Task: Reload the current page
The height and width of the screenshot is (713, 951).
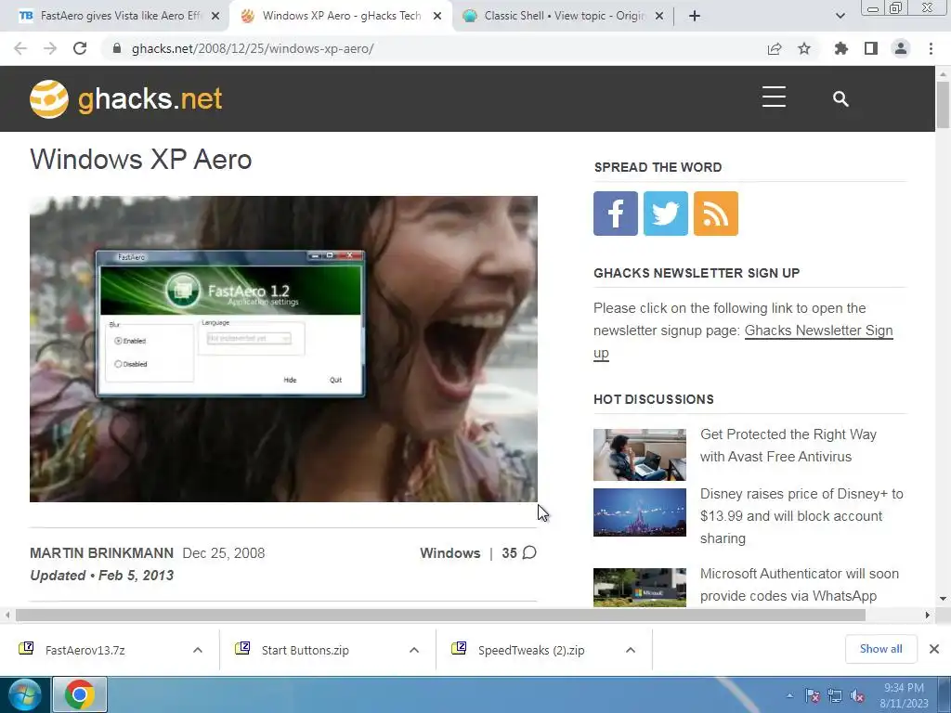Action: pyautogui.click(x=80, y=48)
